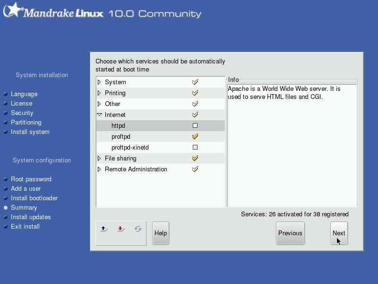Click the 'Choose which services' instruction text
Viewport: 378px width, 284px height.
(160, 65)
